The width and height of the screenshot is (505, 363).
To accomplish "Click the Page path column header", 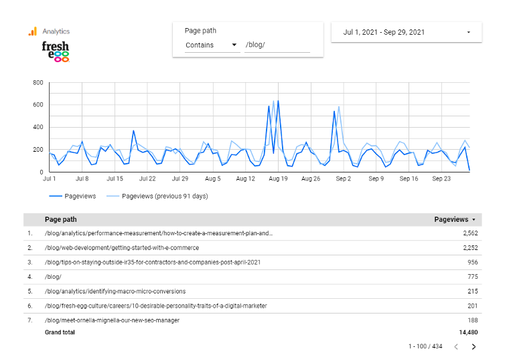I will point(60,219).
